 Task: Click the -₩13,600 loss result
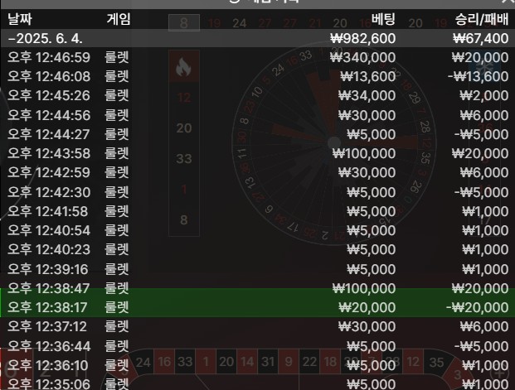(x=478, y=76)
